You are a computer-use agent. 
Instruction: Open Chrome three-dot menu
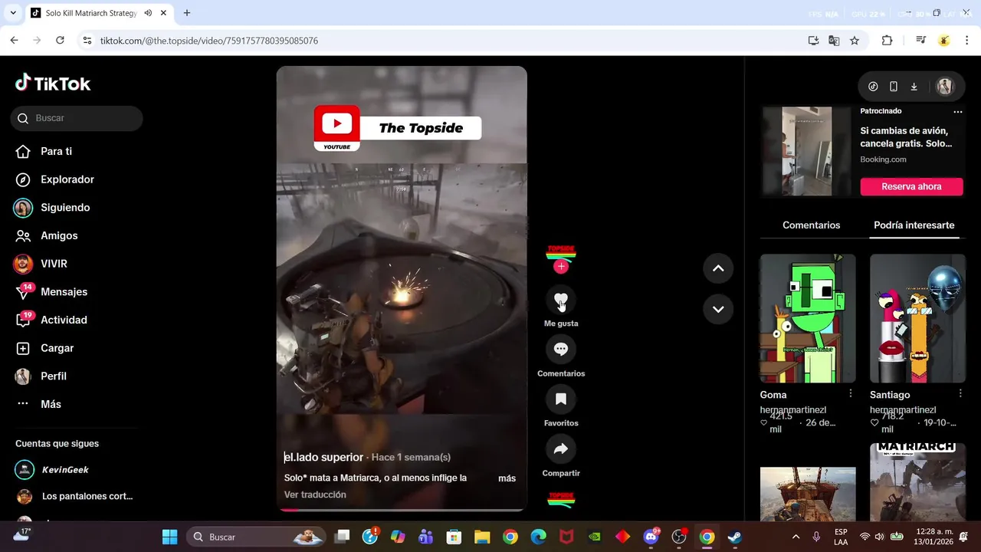[x=967, y=41]
